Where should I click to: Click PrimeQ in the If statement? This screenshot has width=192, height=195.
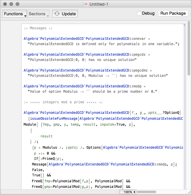tap(48, 158)
